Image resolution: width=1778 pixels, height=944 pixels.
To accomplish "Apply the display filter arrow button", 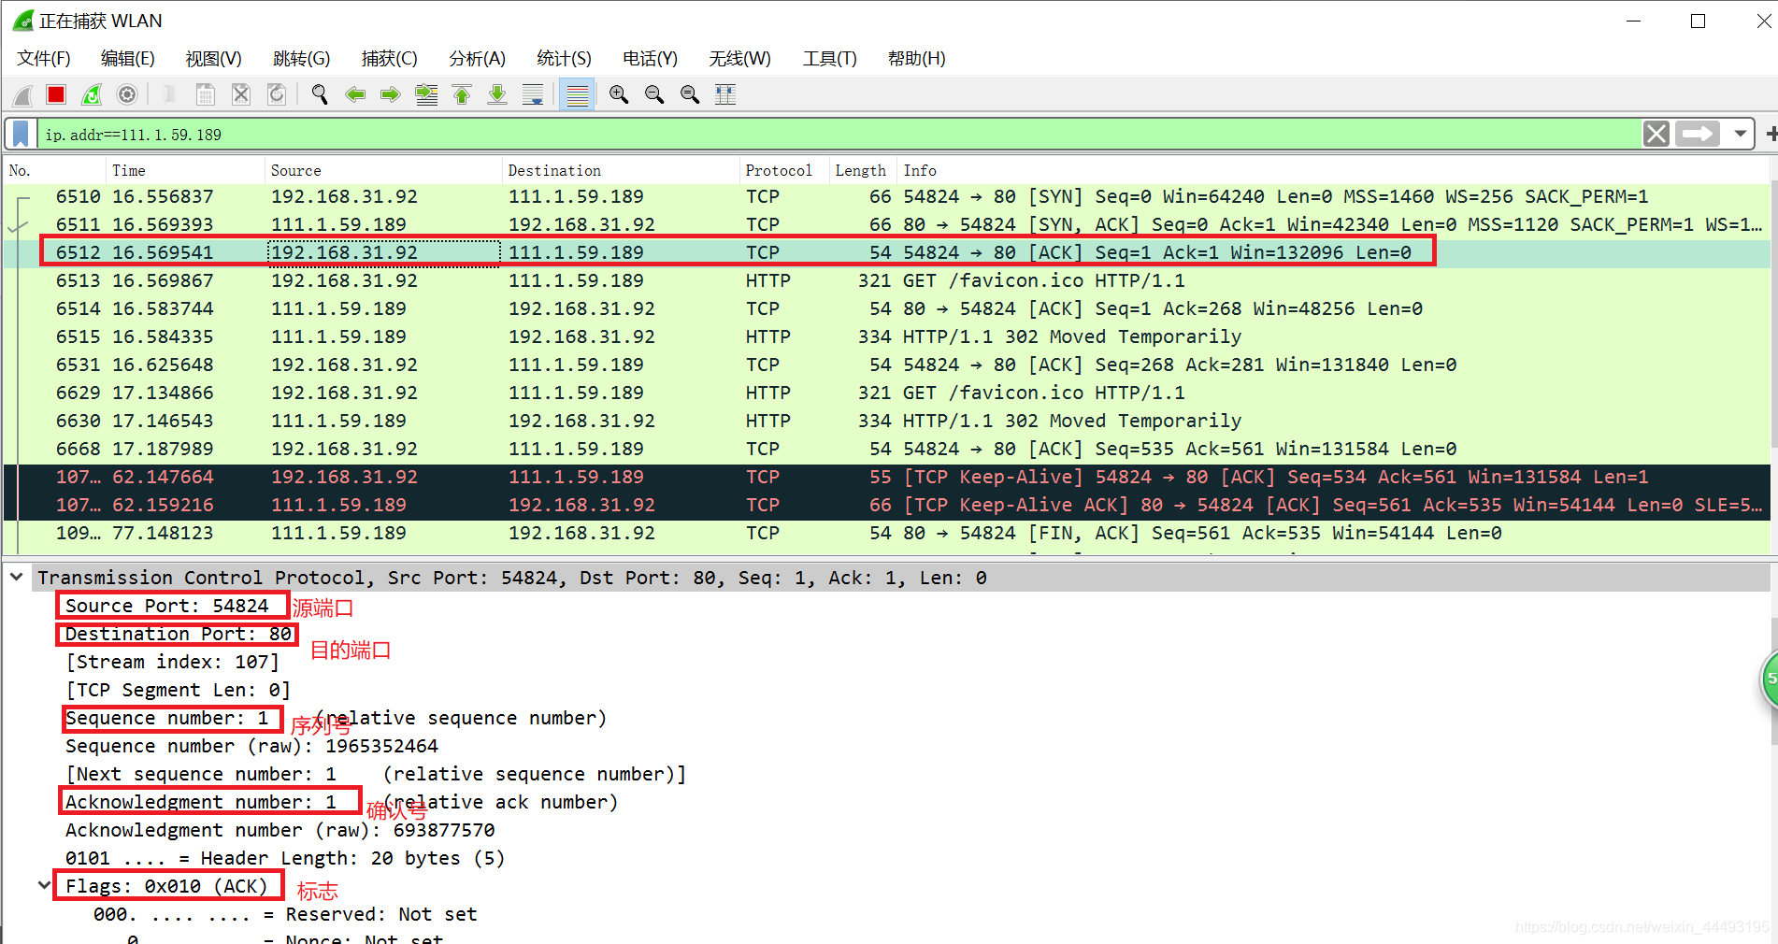I will pyautogui.click(x=1697, y=135).
